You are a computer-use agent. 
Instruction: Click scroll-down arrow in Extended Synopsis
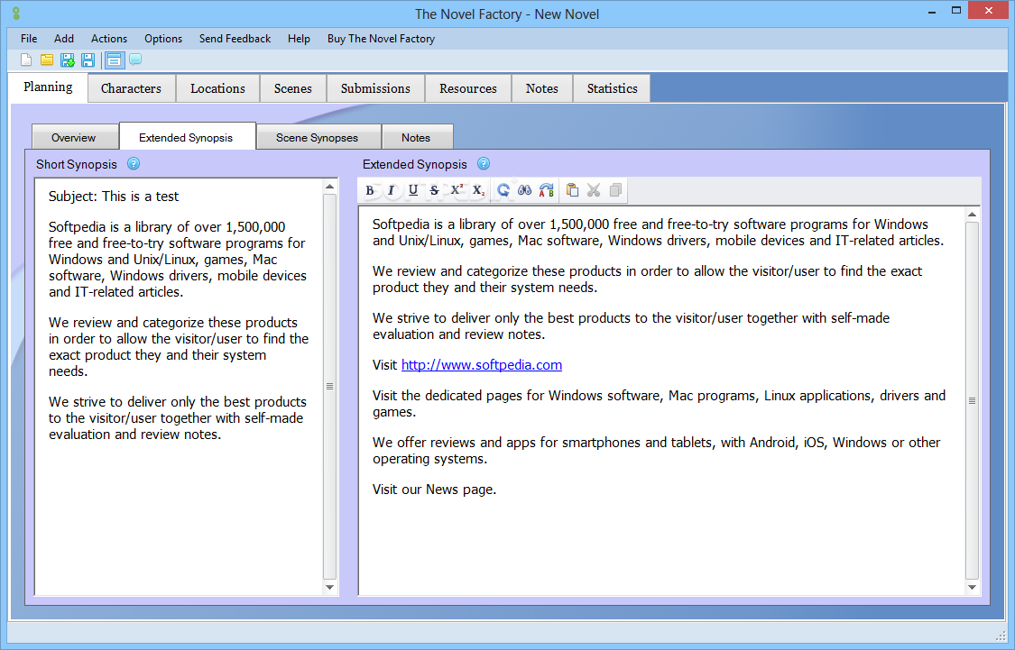click(972, 587)
